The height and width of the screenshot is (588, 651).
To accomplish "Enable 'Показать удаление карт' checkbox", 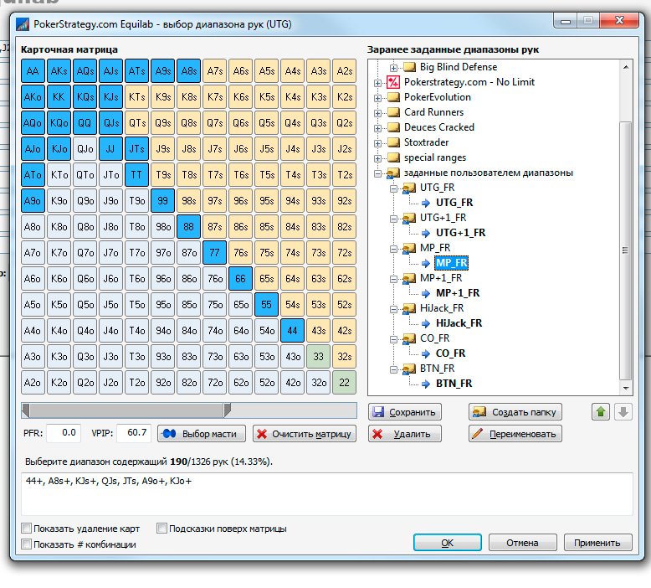I will [x=26, y=529].
